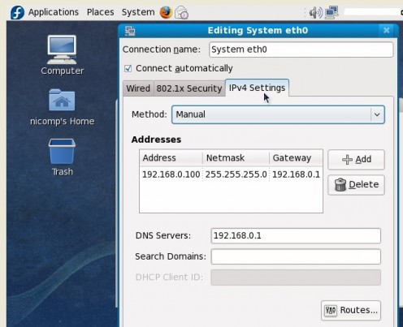Select netmask cell 255.255.255.0
Viewport: 403px width, 327px height.
[236, 174]
